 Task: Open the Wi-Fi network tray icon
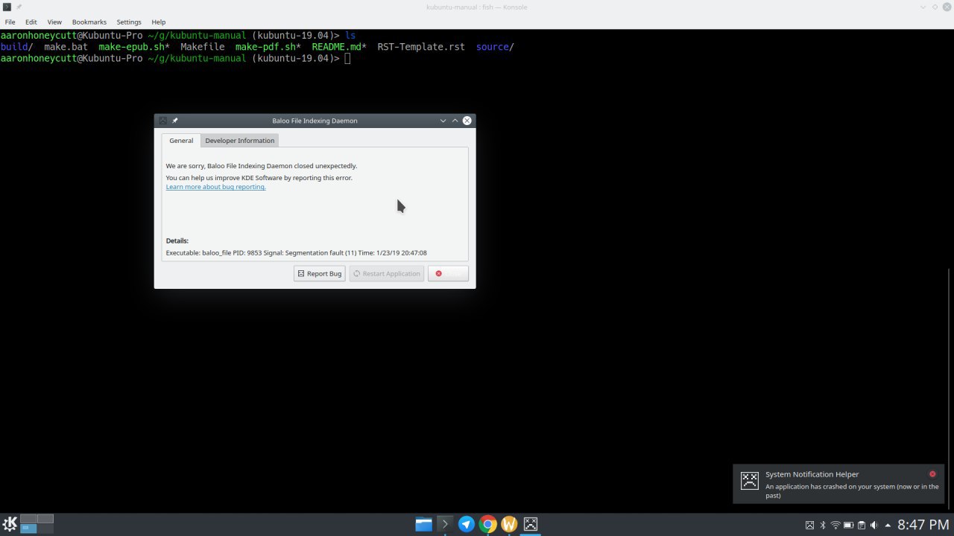pos(835,525)
